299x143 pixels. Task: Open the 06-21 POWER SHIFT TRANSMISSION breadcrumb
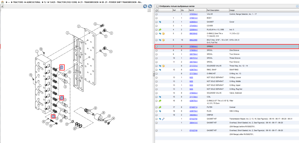pos(122,2)
